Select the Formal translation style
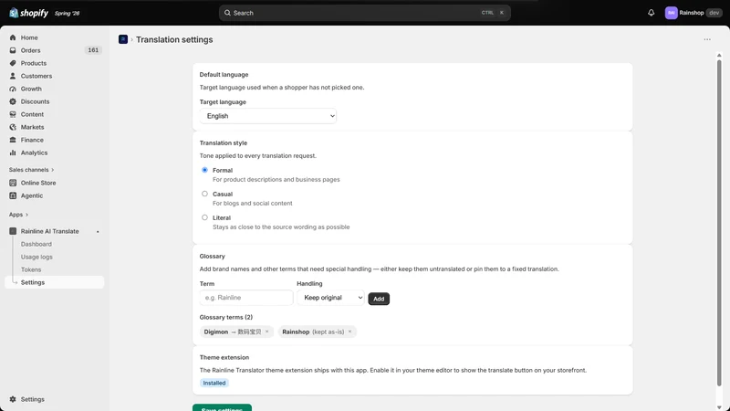The height and width of the screenshot is (411, 730). [204, 170]
